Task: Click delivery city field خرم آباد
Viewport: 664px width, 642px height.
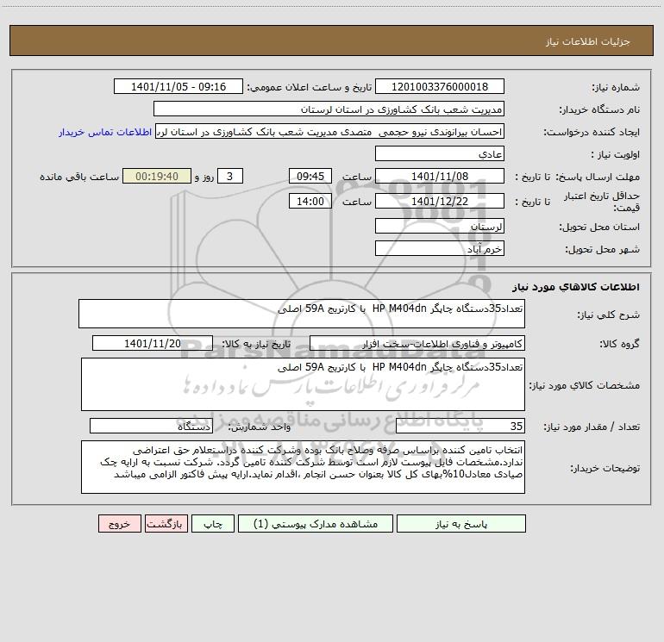Action: pos(440,249)
